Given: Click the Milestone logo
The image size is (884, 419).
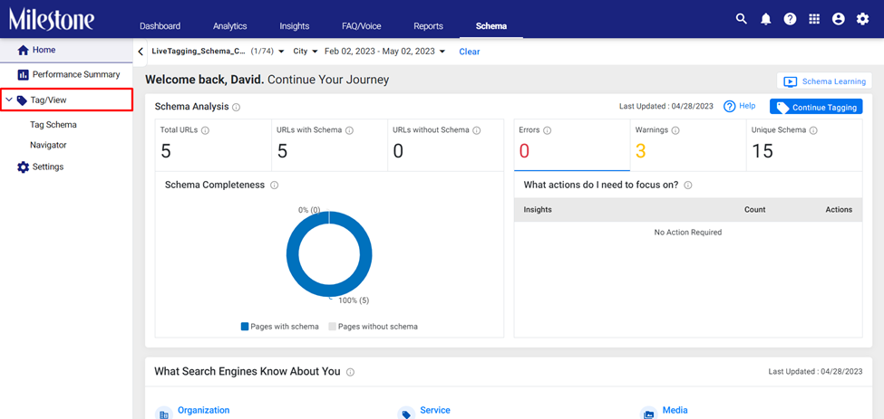Looking at the screenshot, I should [52, 19].
